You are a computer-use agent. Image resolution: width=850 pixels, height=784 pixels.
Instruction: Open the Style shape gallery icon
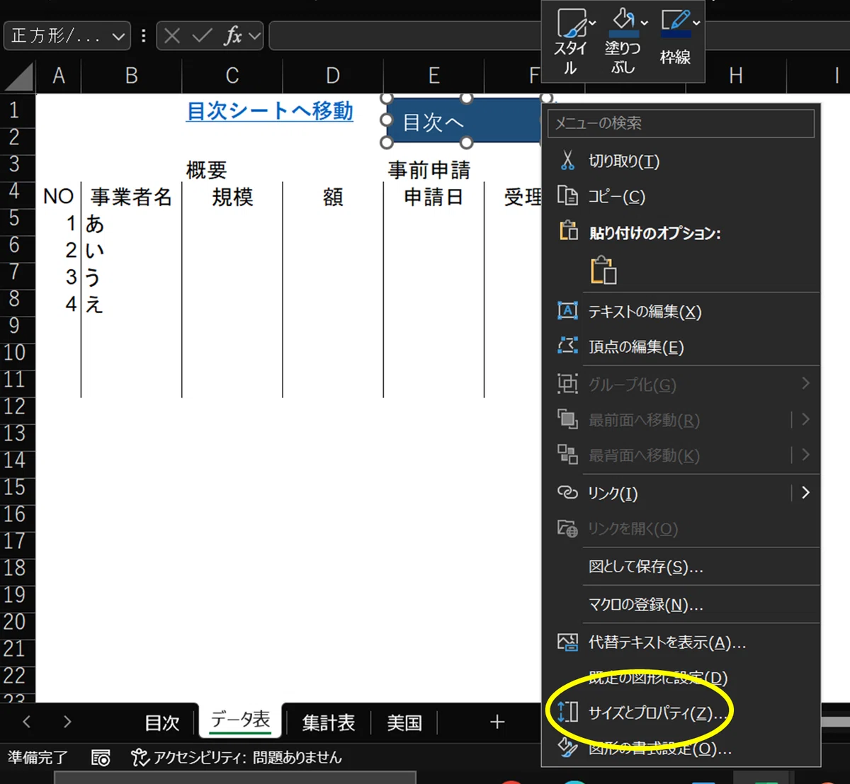click(x=571, y=23)
